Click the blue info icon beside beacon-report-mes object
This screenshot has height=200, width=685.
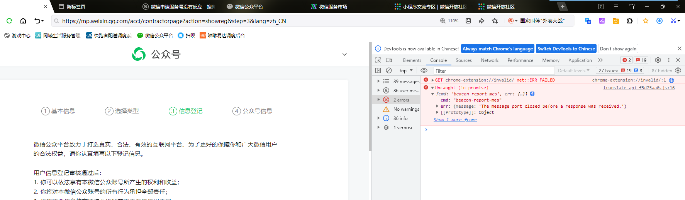coord(532,94)
